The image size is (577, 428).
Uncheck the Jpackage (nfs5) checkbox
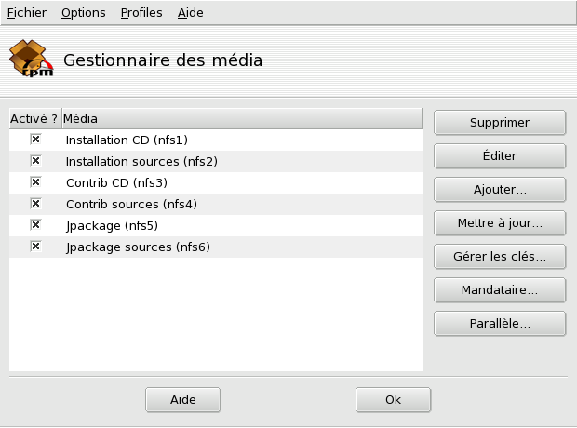click(35, 225)
